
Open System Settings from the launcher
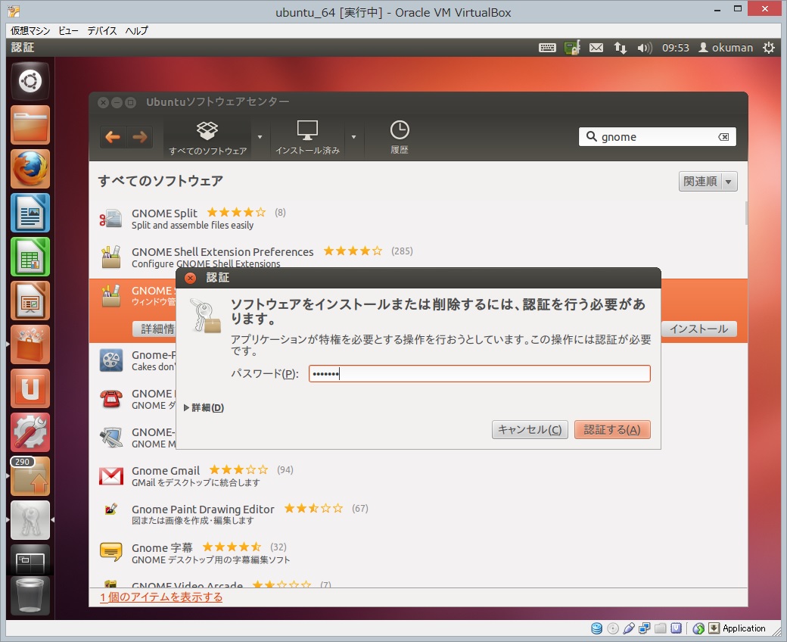pos(30,433)
